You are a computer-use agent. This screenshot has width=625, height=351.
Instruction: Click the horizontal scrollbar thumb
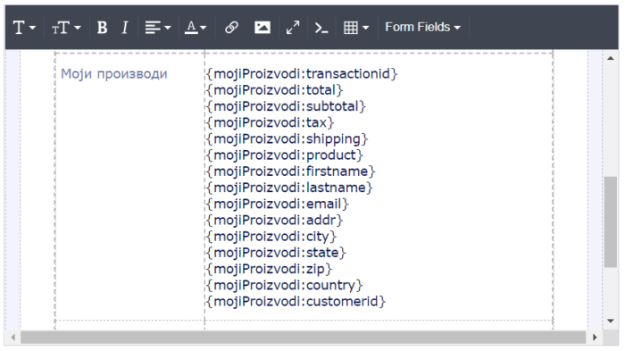pyautogui.click(x=303, y=338)
